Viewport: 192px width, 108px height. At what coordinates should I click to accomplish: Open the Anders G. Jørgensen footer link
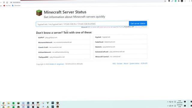(x=57, y=64)
